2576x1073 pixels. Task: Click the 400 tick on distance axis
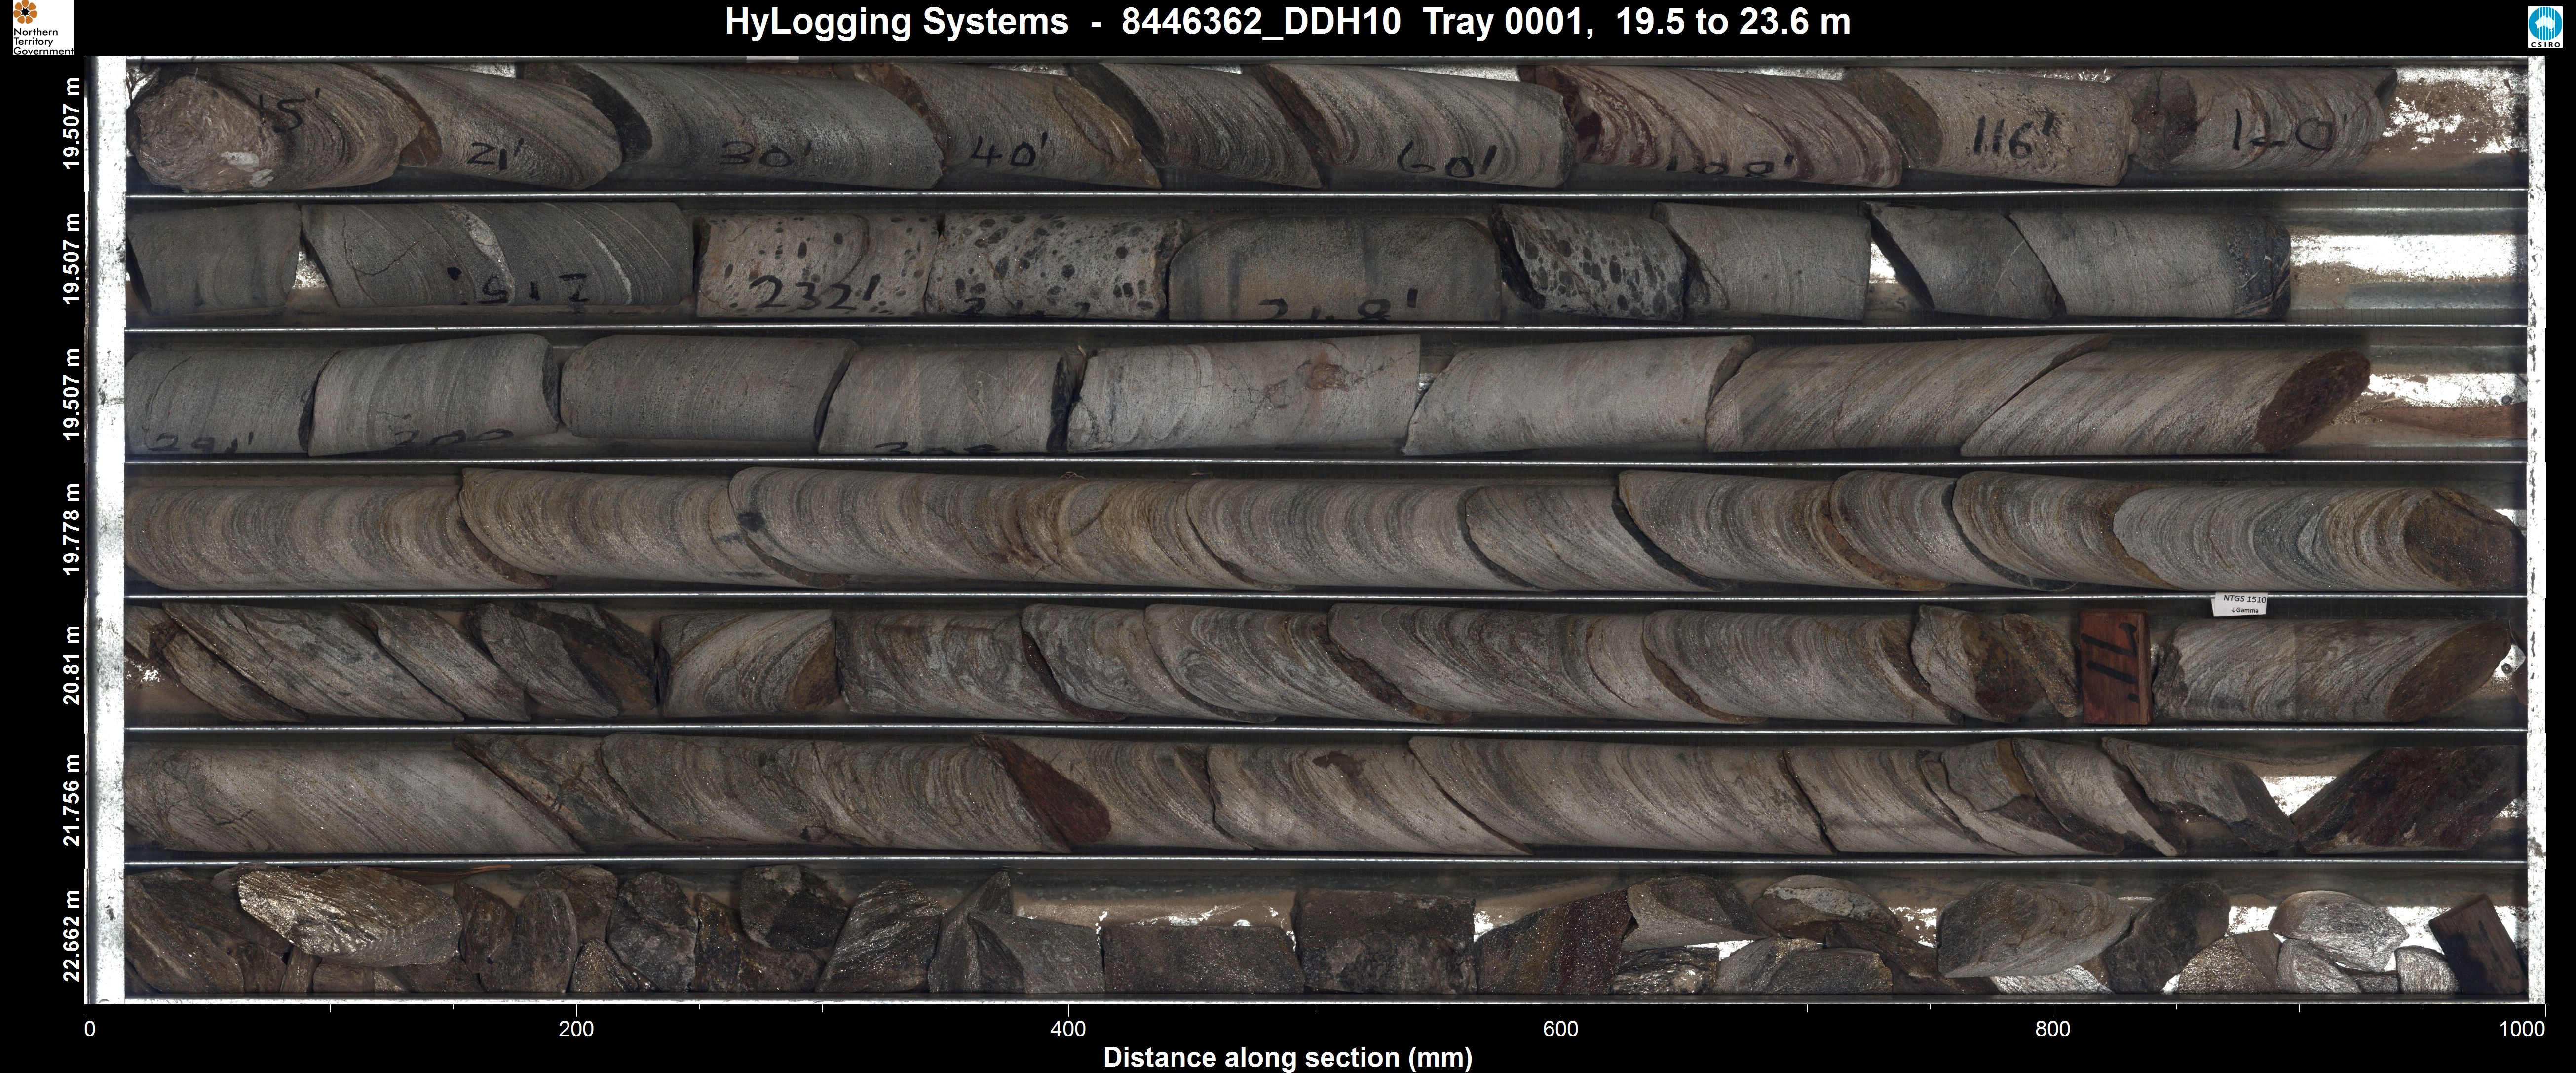1068,1029
